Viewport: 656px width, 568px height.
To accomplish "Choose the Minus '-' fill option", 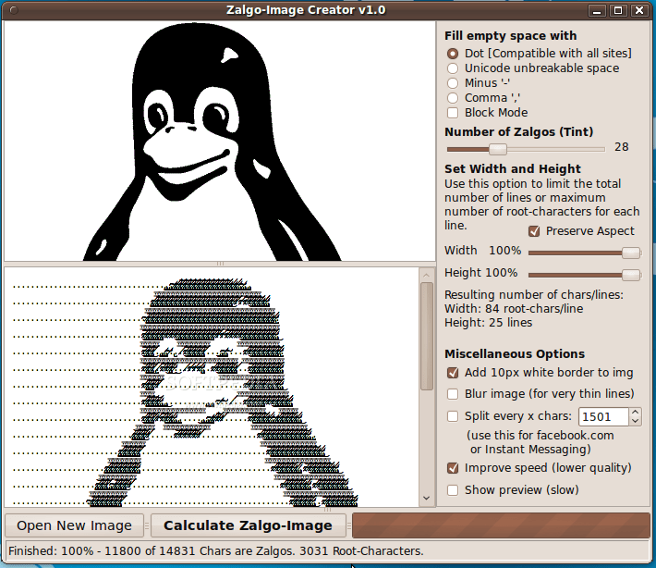I will tap(479, 83).
